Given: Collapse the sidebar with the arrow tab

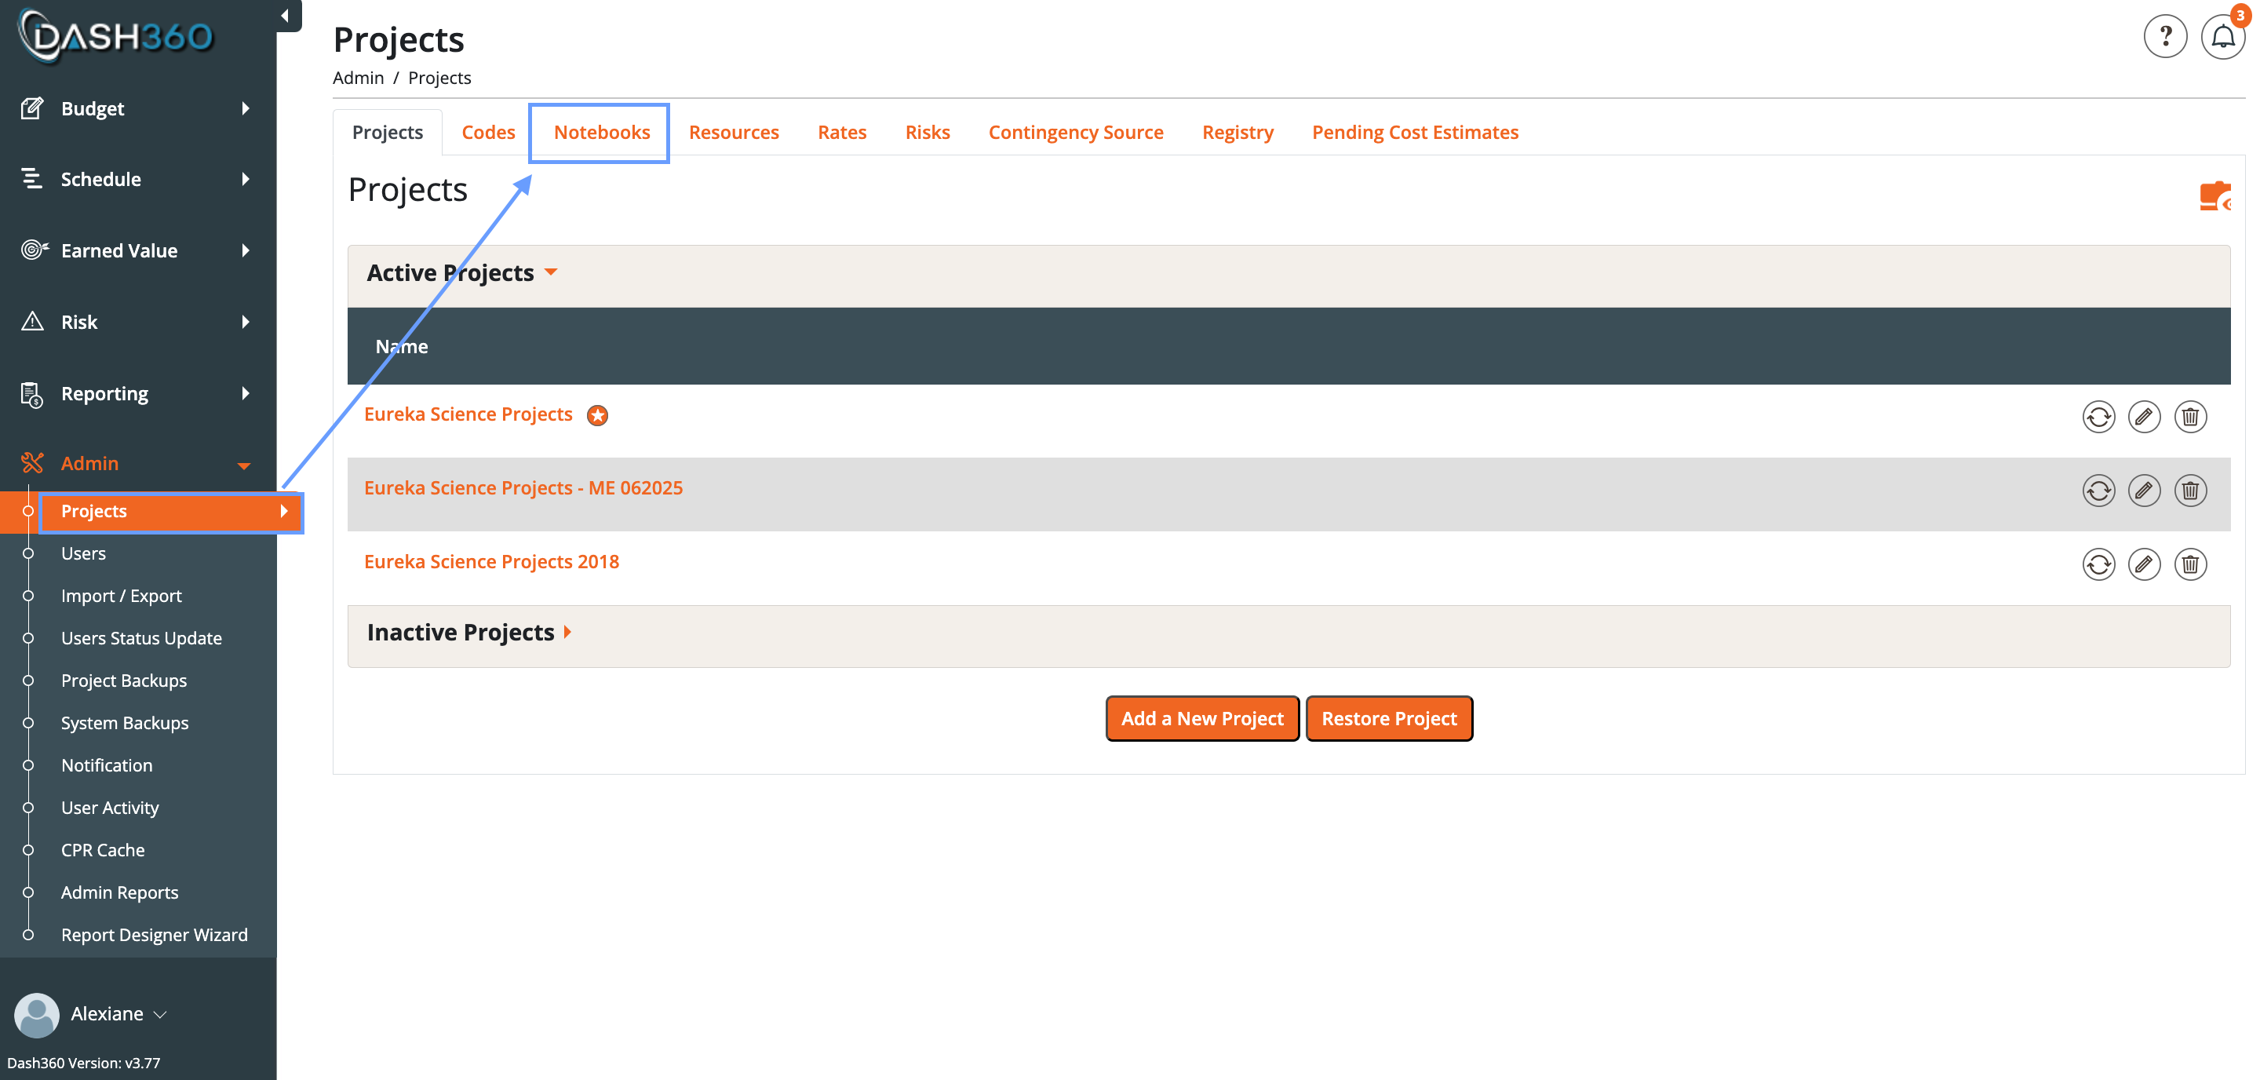Looking at the screenshot, I should [286, 16].
